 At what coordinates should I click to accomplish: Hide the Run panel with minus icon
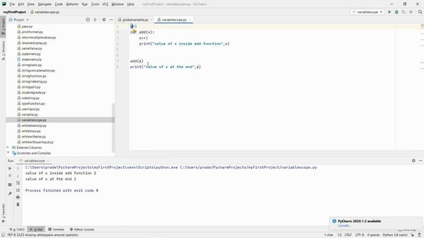coord(421,161)
